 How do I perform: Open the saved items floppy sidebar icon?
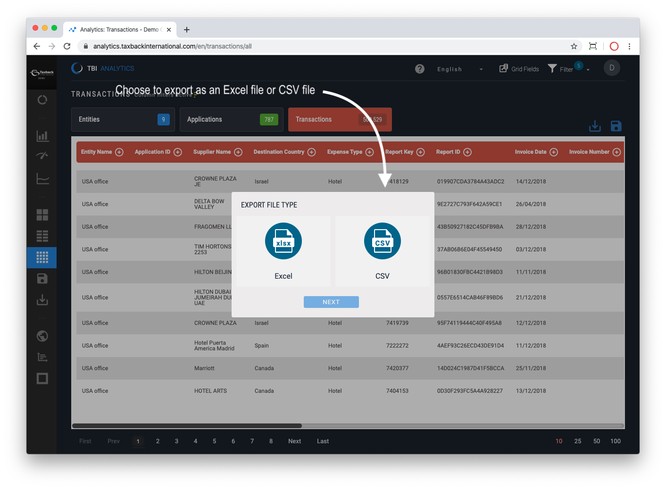[42, 279]
